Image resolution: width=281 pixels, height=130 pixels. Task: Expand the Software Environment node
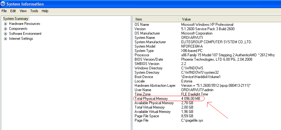pos(6,34)
